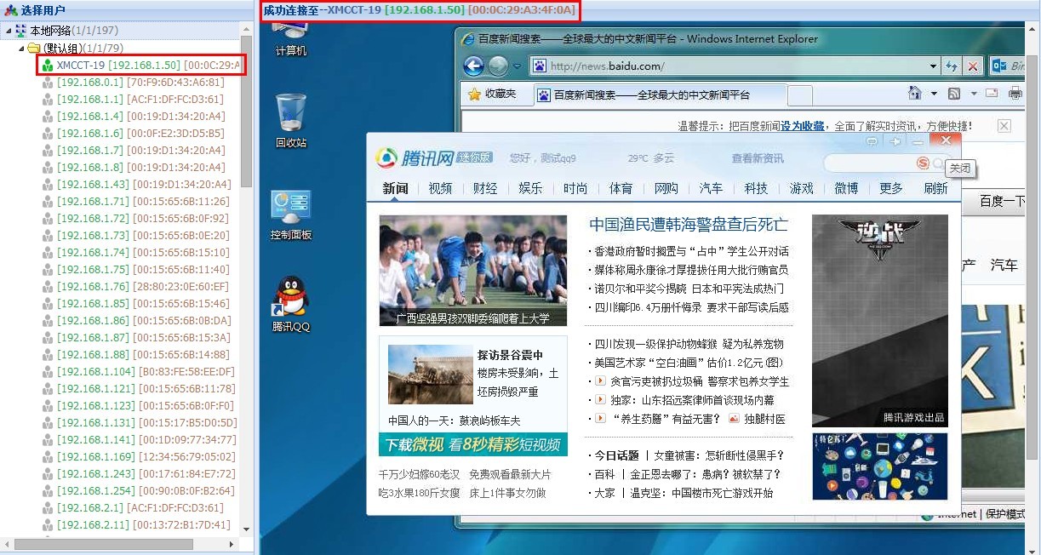Click the IE home page icon
This screenshot has height=555, width=1041.
(x=914, y=94)
